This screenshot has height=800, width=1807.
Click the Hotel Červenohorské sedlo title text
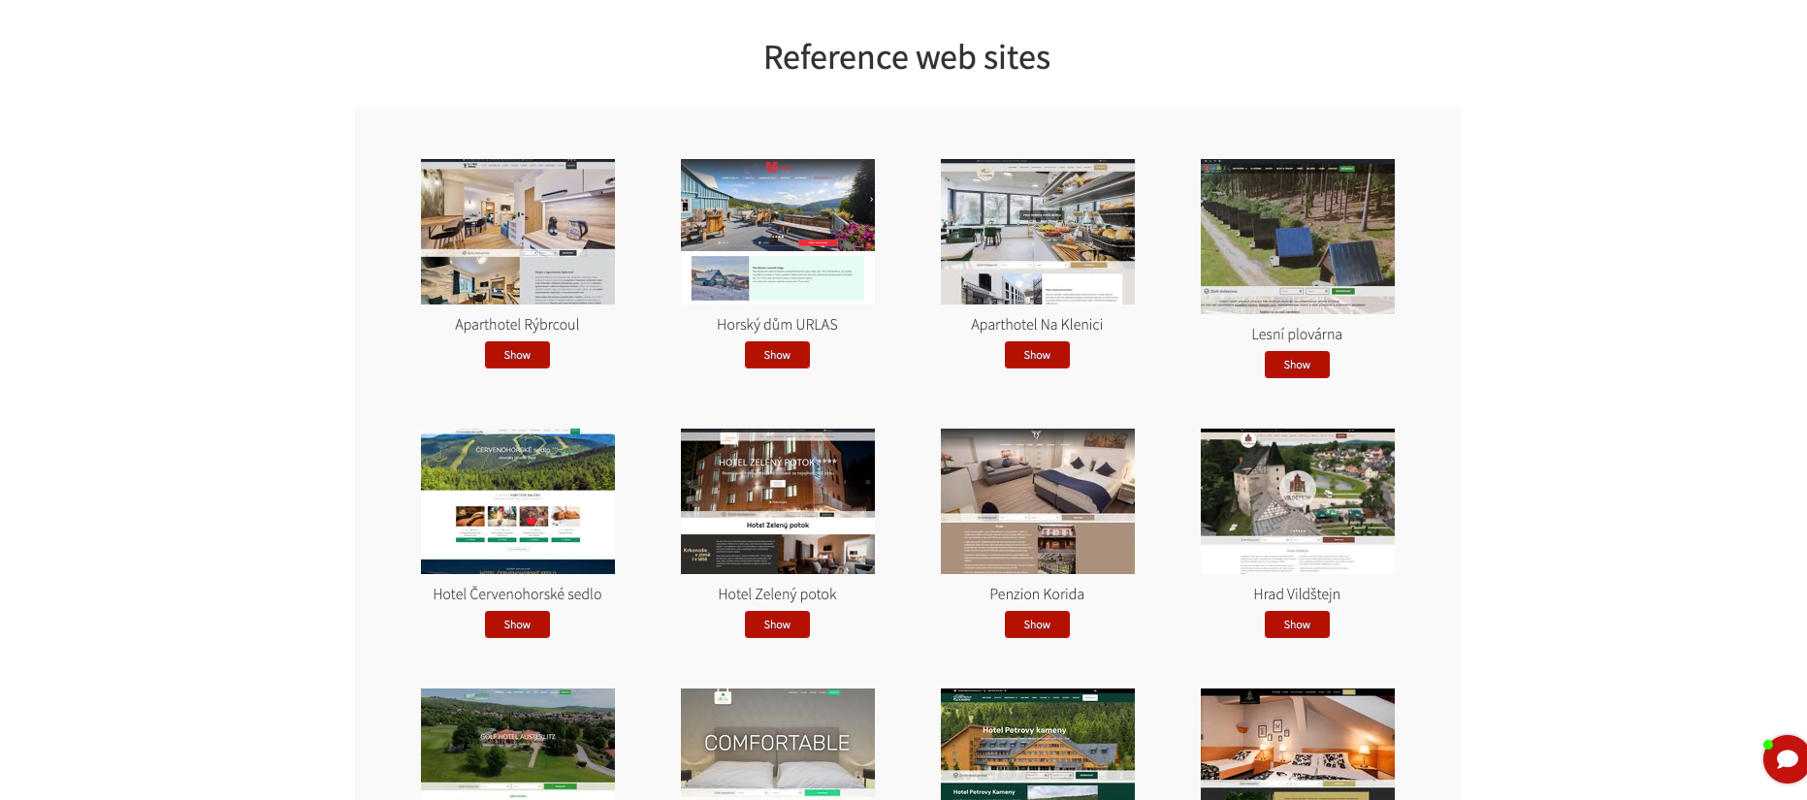point(517,594)
